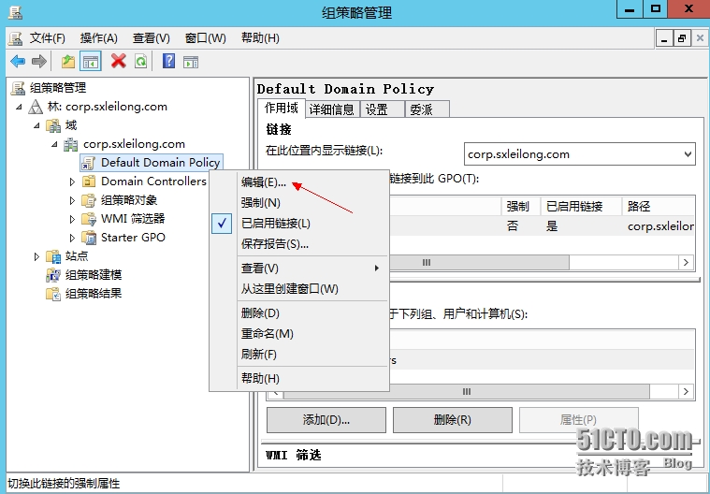Click right arrow of security filtering scrollbar

(686, 392)
